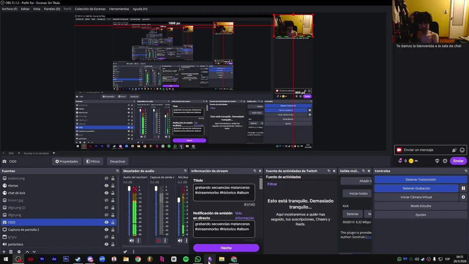Open Spotify from taskbar
The height and width of the screenshot is (264, 469).
tap(186, 259)
